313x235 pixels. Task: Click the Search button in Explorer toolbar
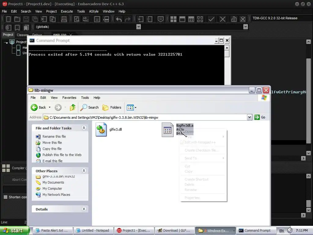pos(90,107)
